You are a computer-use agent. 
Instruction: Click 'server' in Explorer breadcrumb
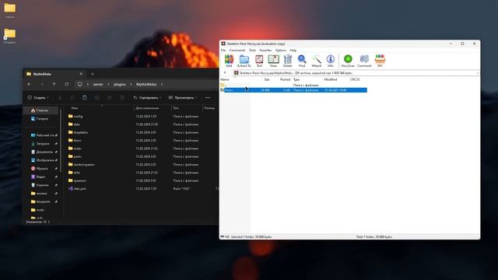click(98, 85)
